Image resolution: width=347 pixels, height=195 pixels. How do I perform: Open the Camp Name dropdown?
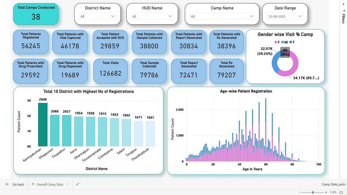[222, 16]
